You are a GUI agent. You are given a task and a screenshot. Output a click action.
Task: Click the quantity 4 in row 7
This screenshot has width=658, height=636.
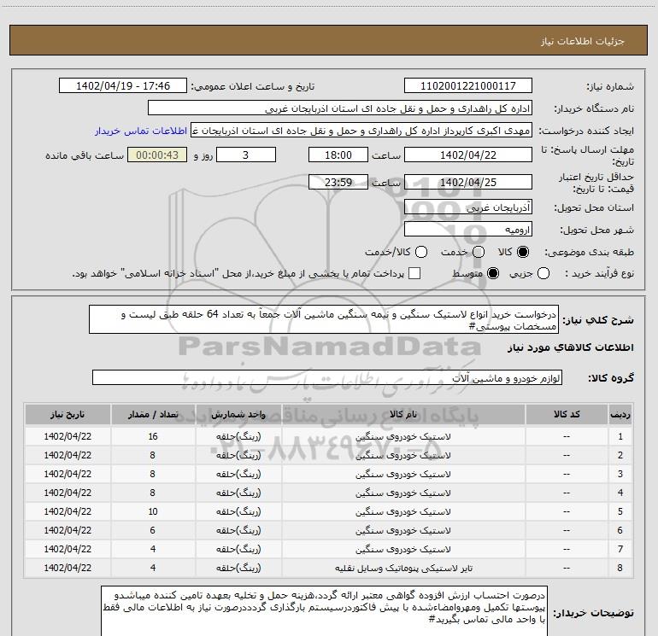[153, 549]
